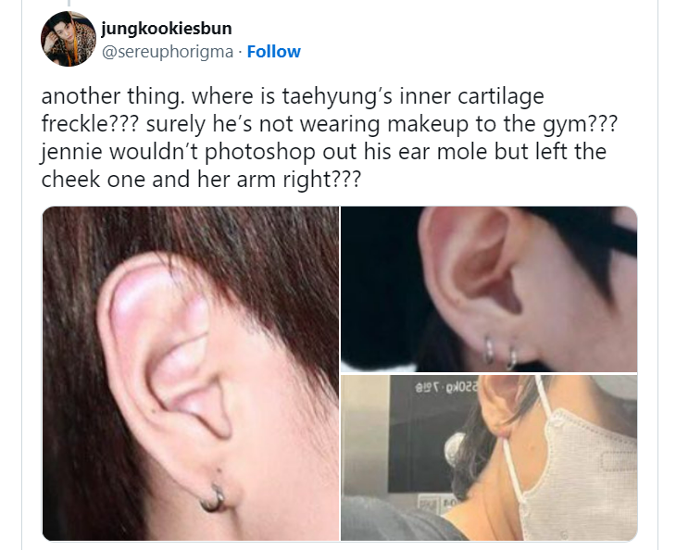The height and width of the screenshot is (550, 676).
Task: Open the top-right ear photo
Action: pyautogui.click(x=489, y=289)
